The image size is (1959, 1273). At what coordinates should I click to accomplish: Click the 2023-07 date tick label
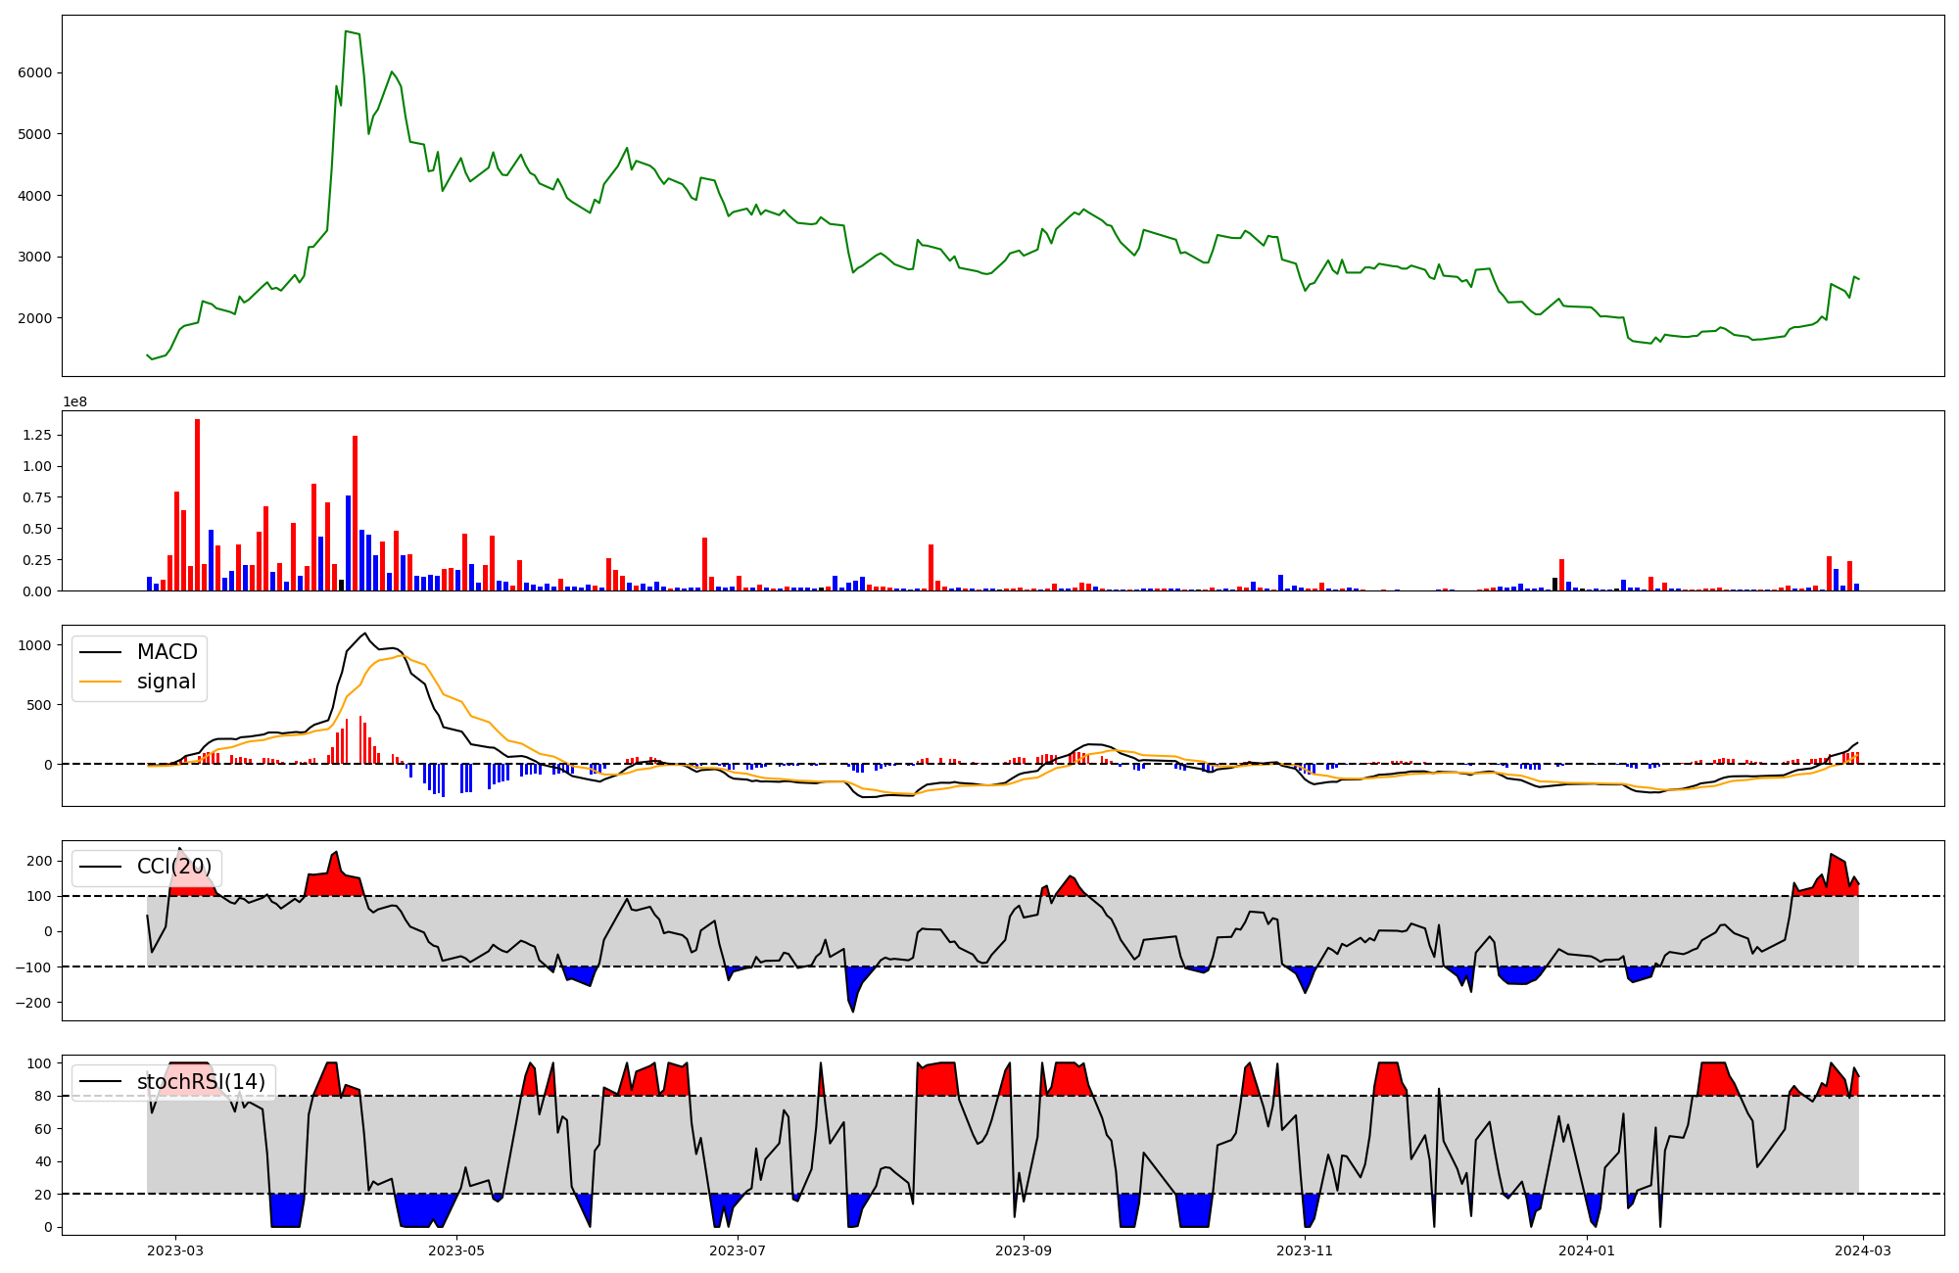click(738, 1250)
